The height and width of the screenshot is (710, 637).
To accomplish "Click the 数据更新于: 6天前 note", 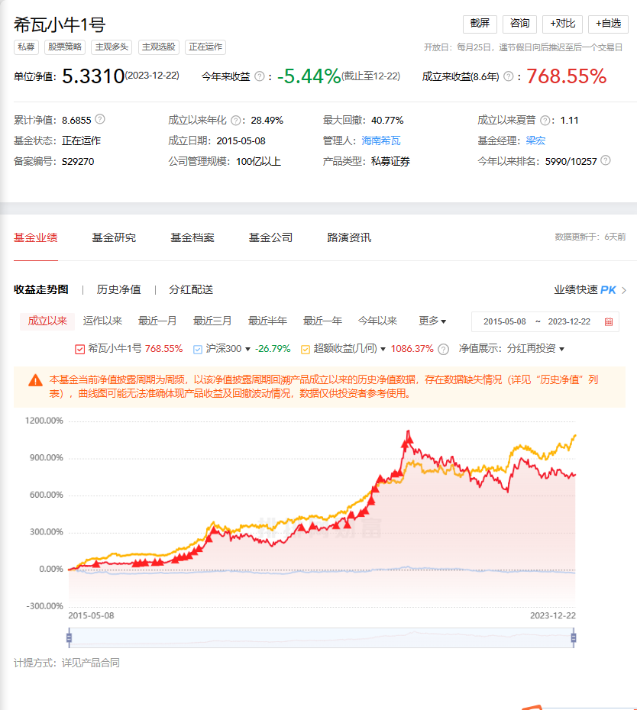I will point(590,237).
